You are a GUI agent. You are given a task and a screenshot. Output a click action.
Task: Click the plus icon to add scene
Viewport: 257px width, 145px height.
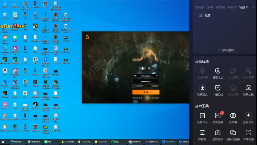click(x=253, y=7)
